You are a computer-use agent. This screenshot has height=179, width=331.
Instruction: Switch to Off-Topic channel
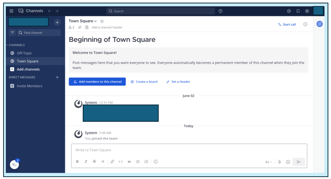(24, 53)
